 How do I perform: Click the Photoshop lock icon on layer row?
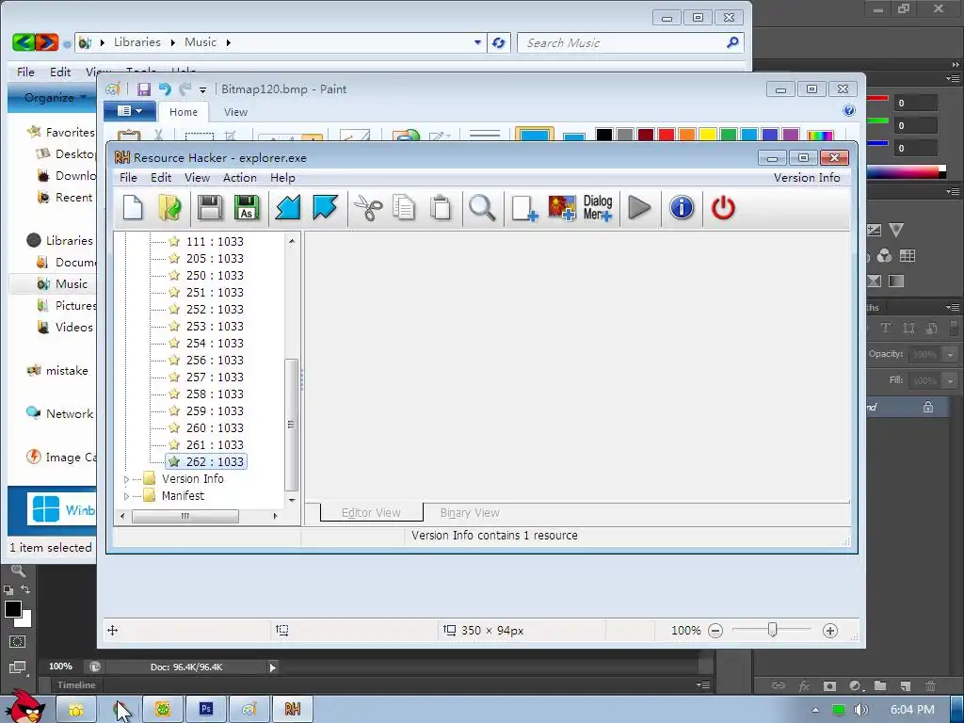927,407
